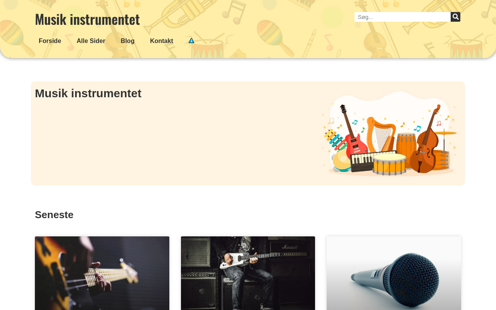Click the magnifier search button
This screenshot has width=496, height=310.
[455, 17]
